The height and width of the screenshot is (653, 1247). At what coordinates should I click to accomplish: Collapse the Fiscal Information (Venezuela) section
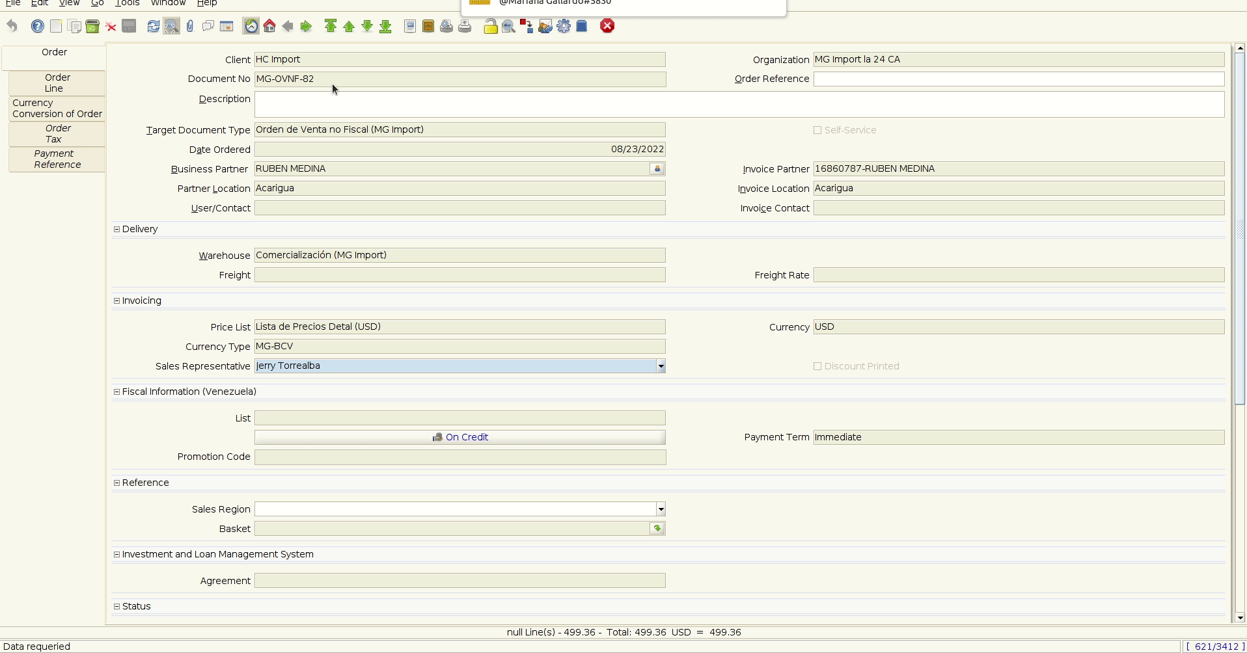click(x=117, y=392)
